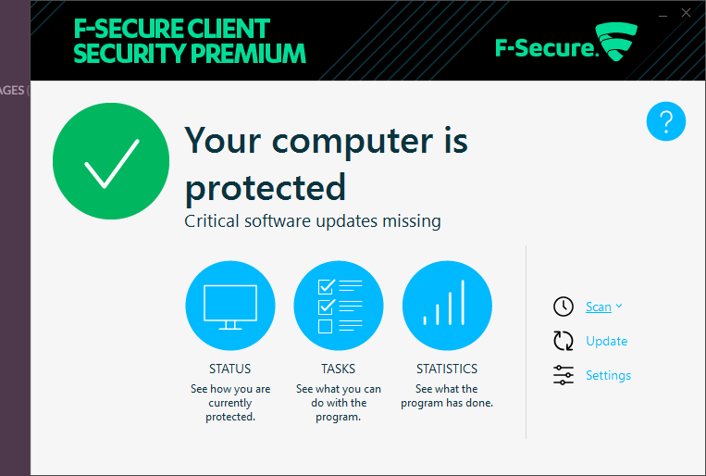Click the green protected checkmark circle

111,161
